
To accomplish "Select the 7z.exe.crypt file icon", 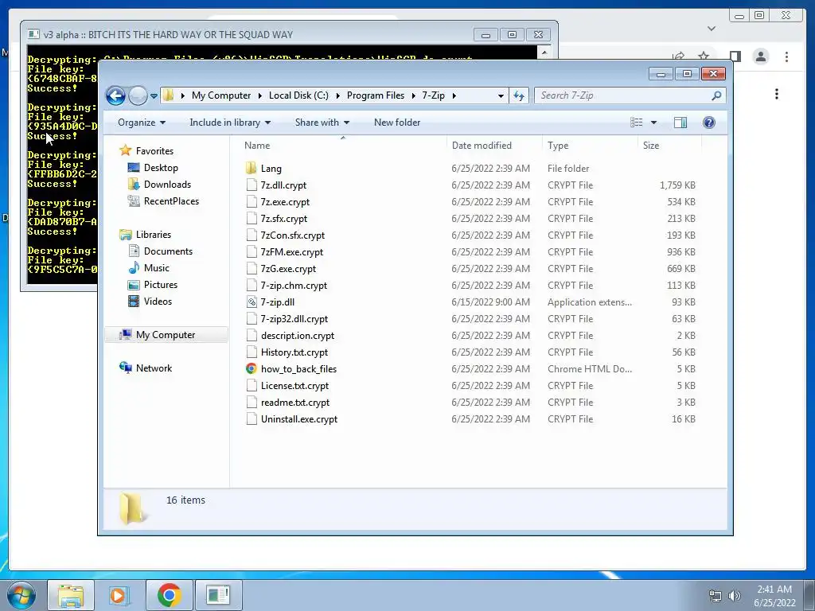I will pos(252,201).
